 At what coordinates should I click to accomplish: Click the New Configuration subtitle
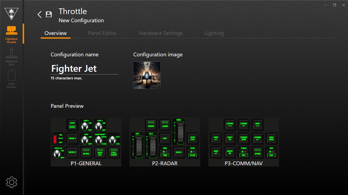pyautogui.click(x=81, y=21)
